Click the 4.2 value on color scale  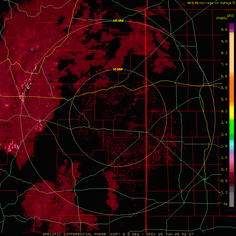[x=224, y=111]
